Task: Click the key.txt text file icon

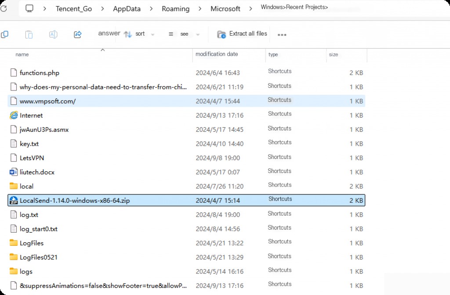Action: [14, 144]
